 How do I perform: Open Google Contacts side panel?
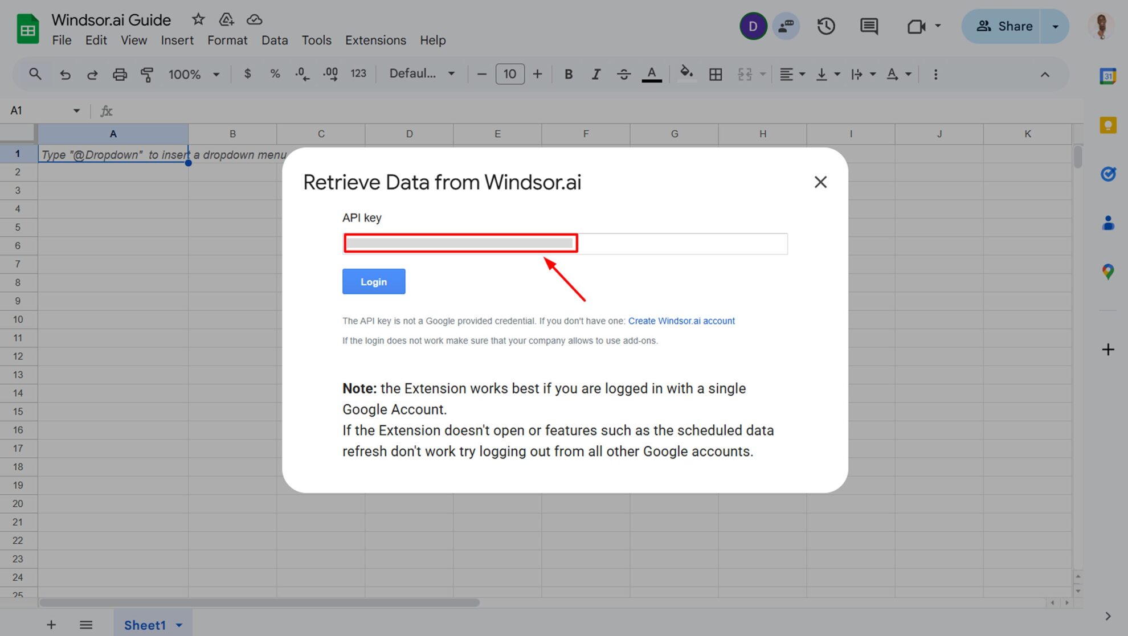click(x=1108, y=223)
